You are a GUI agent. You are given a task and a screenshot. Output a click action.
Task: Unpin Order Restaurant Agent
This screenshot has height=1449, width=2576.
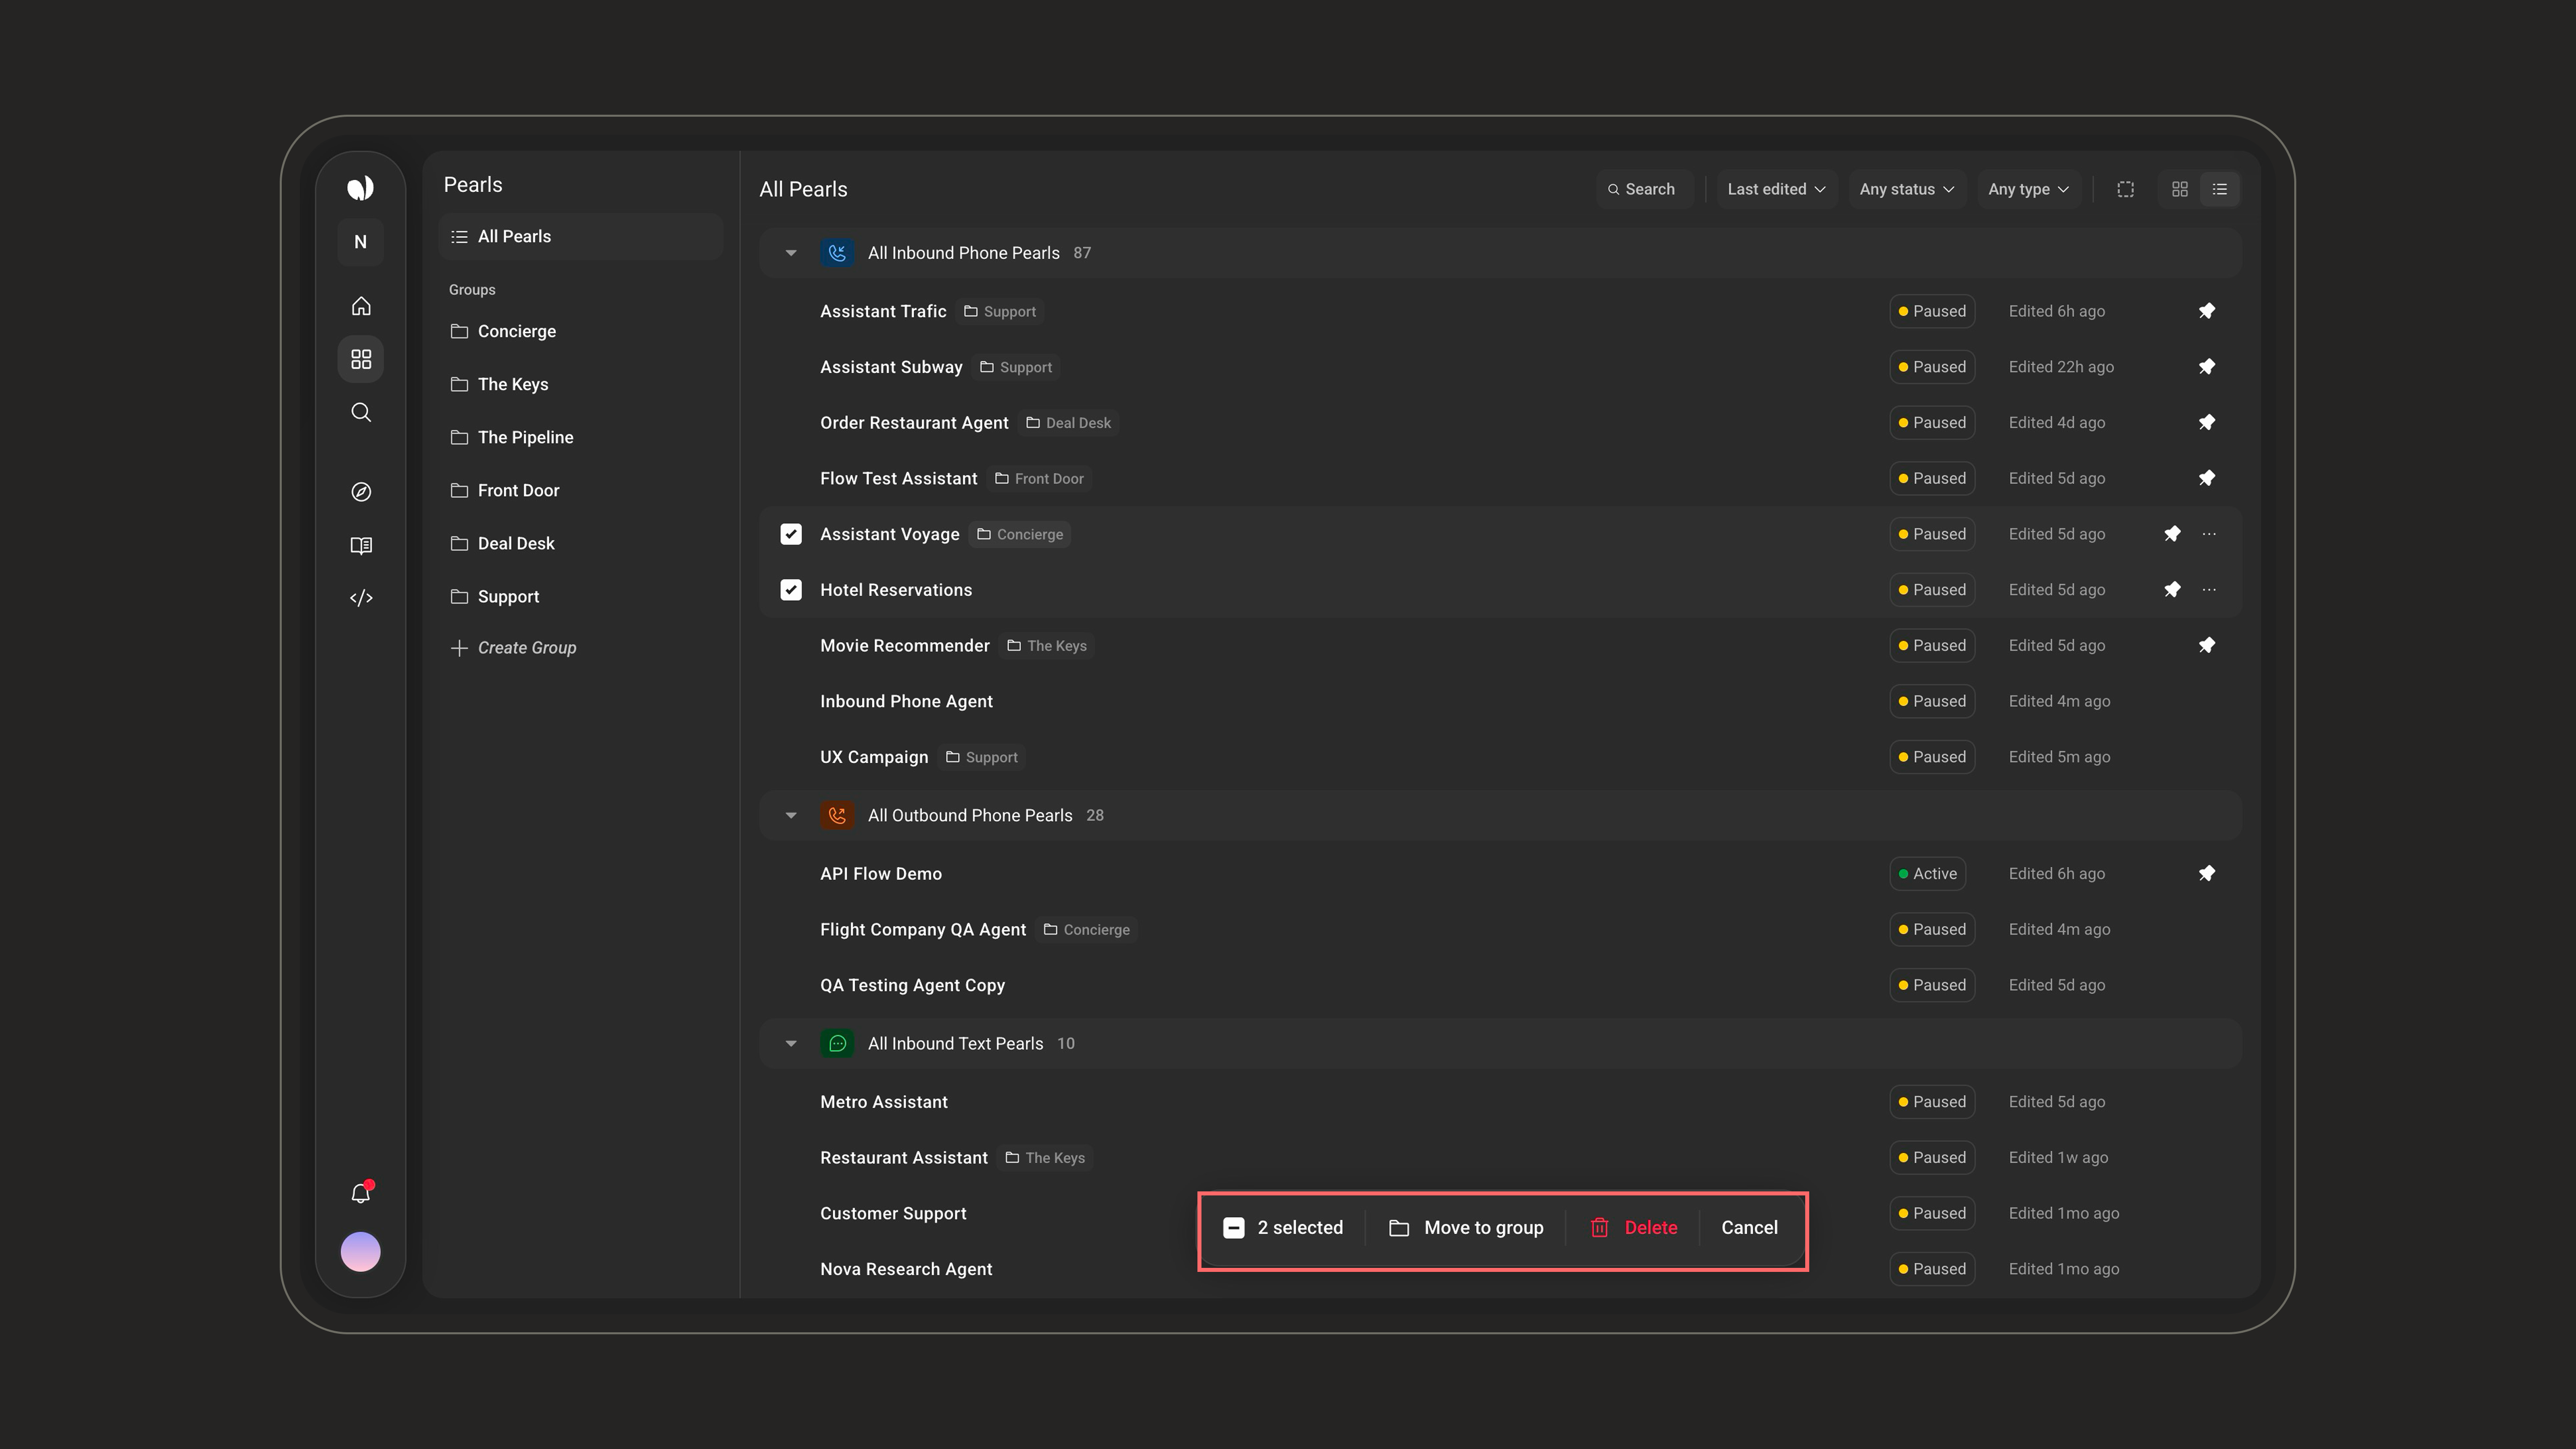point(2207,423)
